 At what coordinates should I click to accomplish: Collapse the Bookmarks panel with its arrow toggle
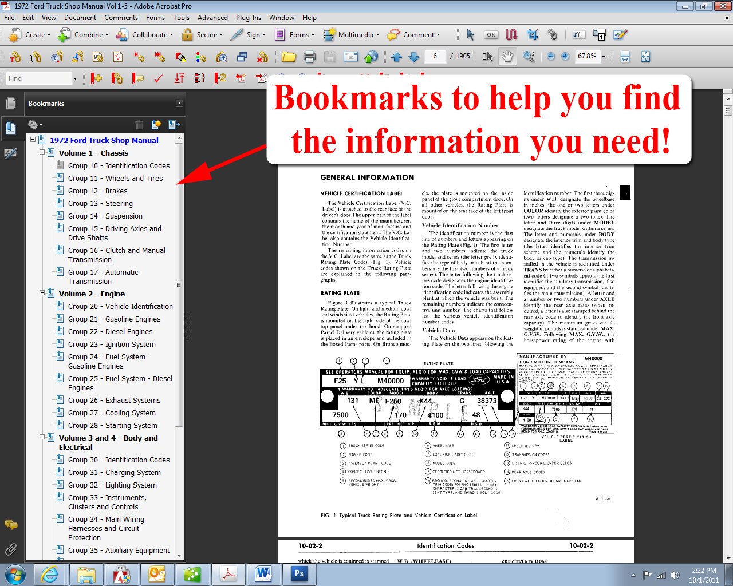[180, 103]
